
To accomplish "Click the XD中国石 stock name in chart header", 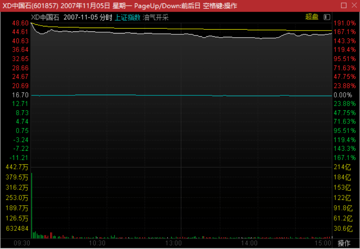I will [x=45, y=18].
